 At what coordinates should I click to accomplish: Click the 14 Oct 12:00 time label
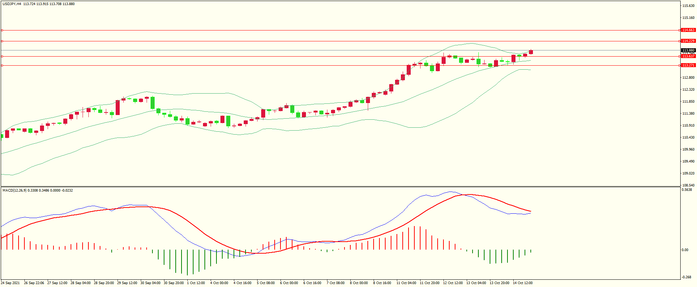[x=522, y=283]
